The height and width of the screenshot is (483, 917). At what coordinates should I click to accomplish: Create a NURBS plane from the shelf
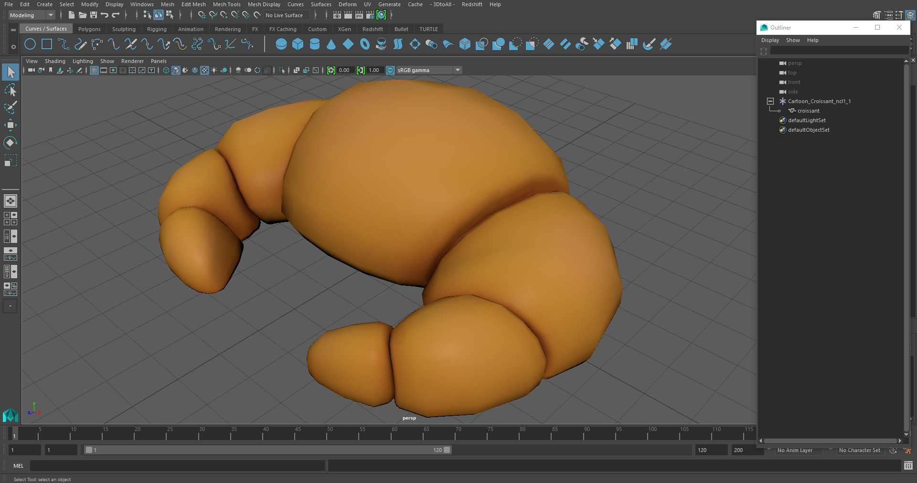click(x=348, y=44)
